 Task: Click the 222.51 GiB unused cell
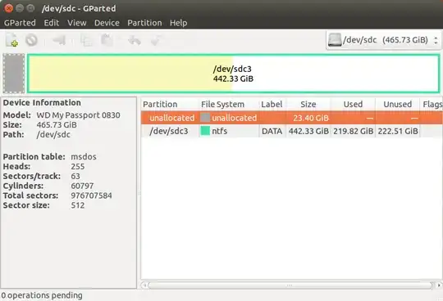pyautogui.click(x=398, y=131)
